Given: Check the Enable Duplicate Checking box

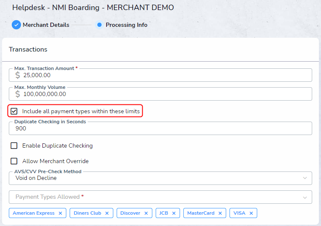Looking at the screenshot, I should pos(14,145).
